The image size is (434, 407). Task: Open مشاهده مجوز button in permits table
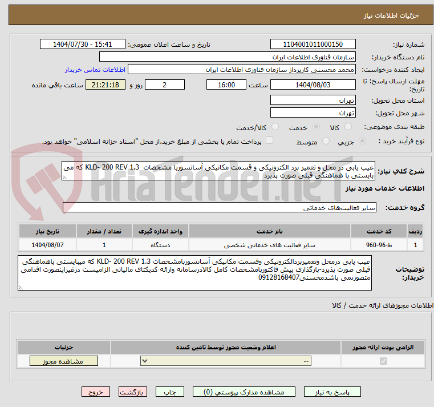pos(64,361)
